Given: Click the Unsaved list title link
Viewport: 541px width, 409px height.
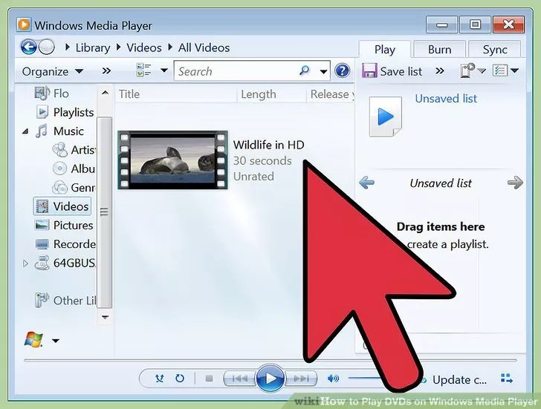Looking at the screenshot, I should click(446, 99).
